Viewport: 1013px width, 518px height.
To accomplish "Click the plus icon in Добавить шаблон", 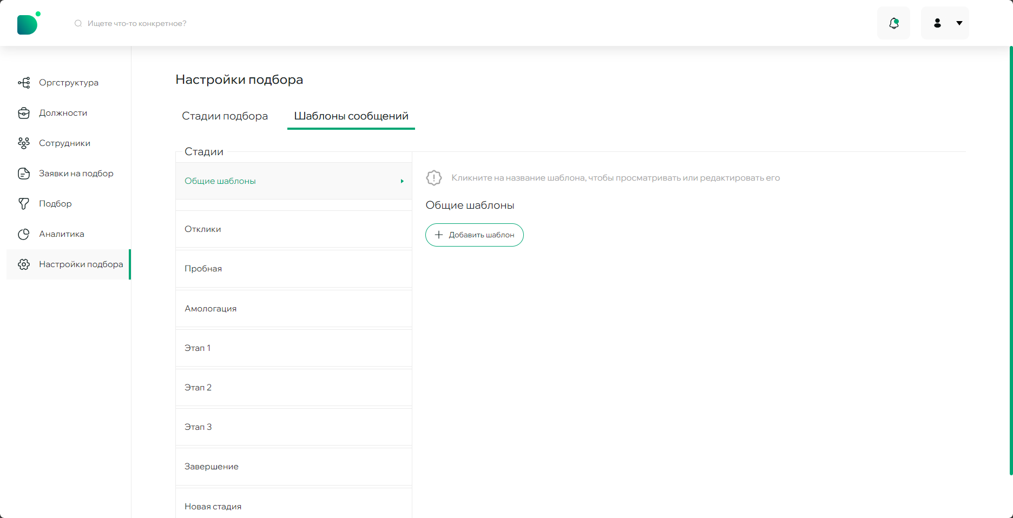I will (x=439, y=235).
